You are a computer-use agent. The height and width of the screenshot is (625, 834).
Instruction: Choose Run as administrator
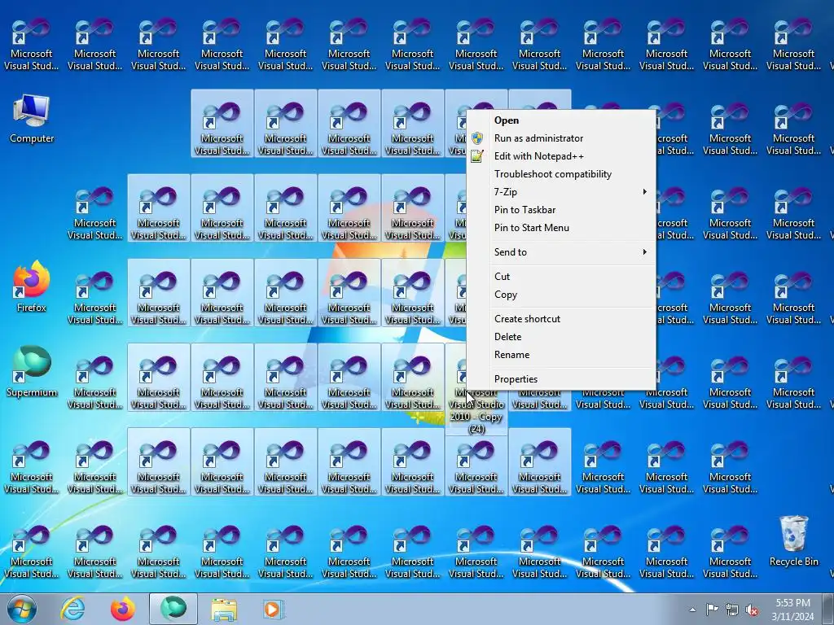561,138
